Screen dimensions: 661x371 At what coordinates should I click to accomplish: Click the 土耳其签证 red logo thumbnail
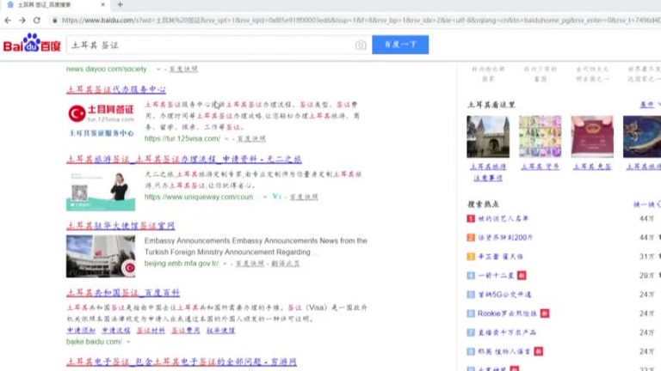click(x=101, y=121)
